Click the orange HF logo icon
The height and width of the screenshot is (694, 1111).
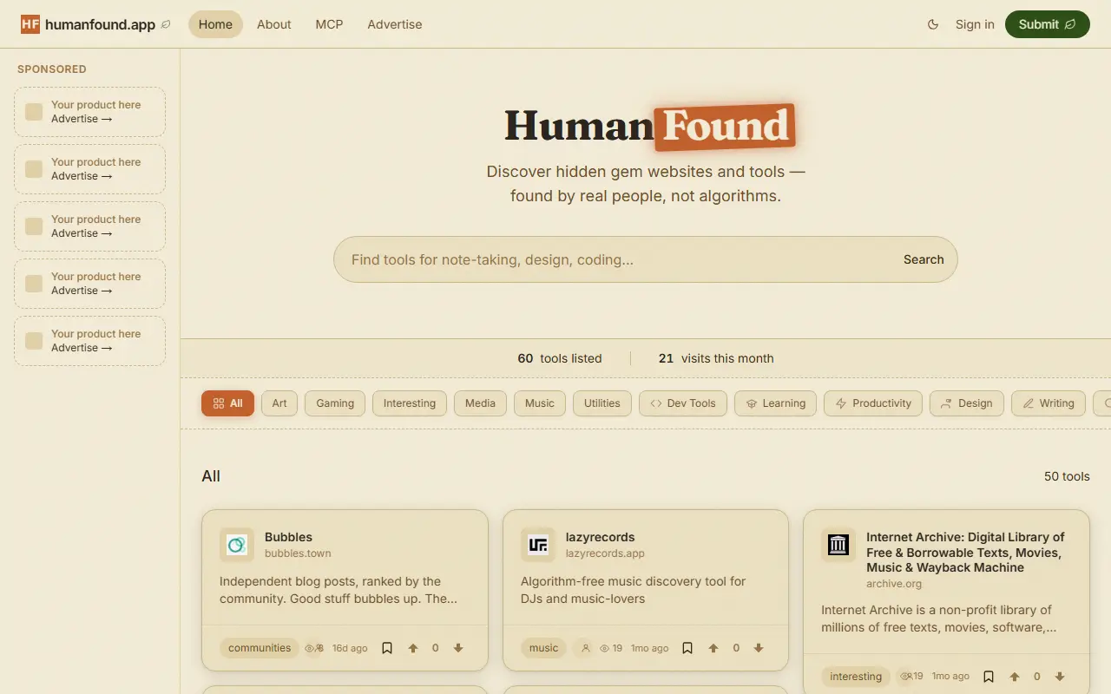point(30,24)
